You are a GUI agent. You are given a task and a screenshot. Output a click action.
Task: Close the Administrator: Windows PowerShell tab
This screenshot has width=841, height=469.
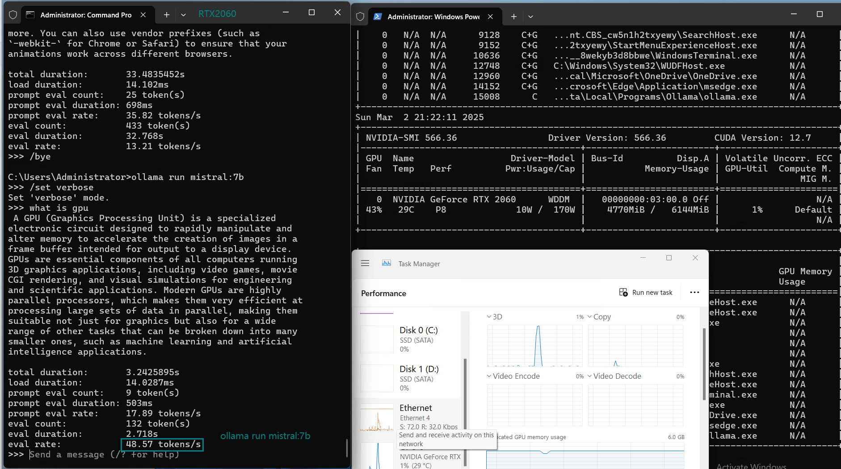coord(490,17)
